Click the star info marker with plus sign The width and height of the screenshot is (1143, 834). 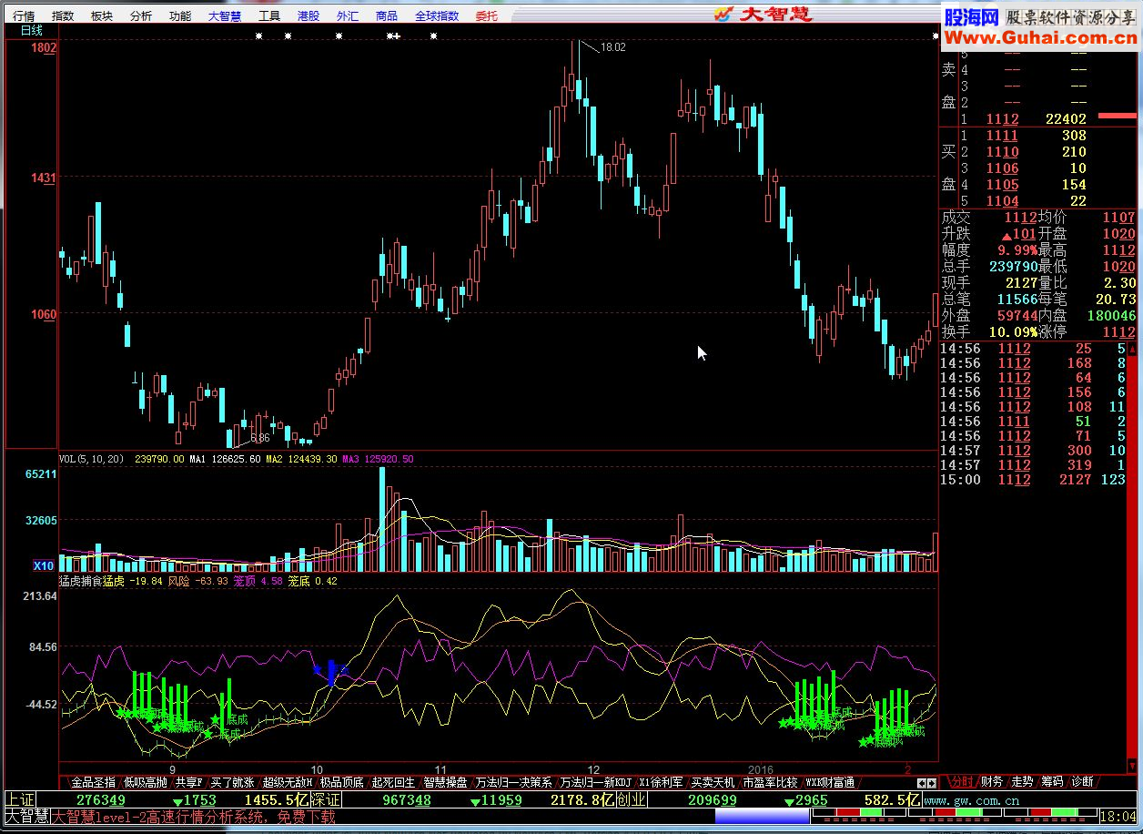coord(394,36)
